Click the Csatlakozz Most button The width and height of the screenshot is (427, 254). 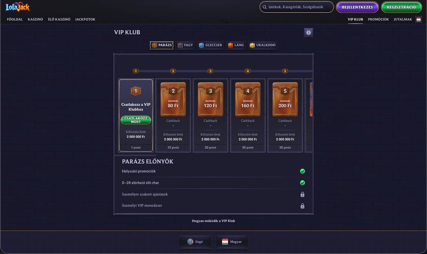(x=135, y=120)
